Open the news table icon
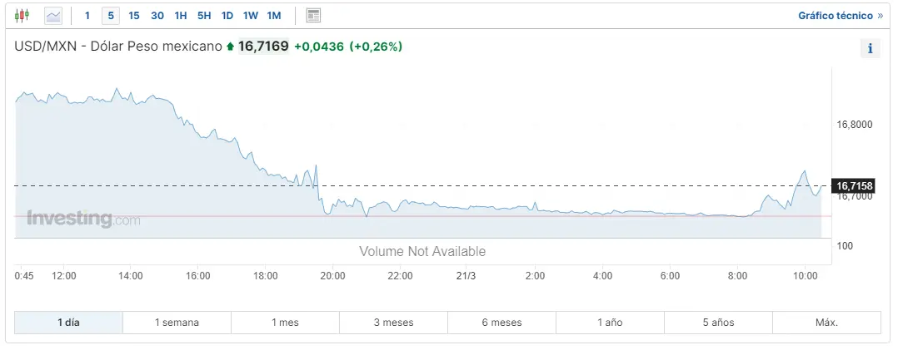The width and height of the screenshot is (898, 350). (x=313, y=16)
